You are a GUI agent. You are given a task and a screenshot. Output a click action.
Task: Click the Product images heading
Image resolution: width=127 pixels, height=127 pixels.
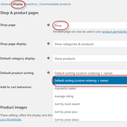coord(14,107)
